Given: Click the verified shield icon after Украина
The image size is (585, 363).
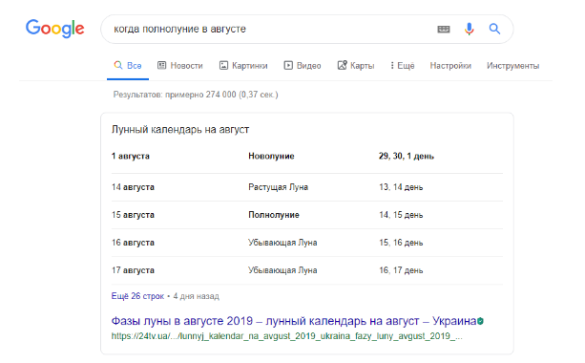Looking at the screenshot, I should 481,321.
